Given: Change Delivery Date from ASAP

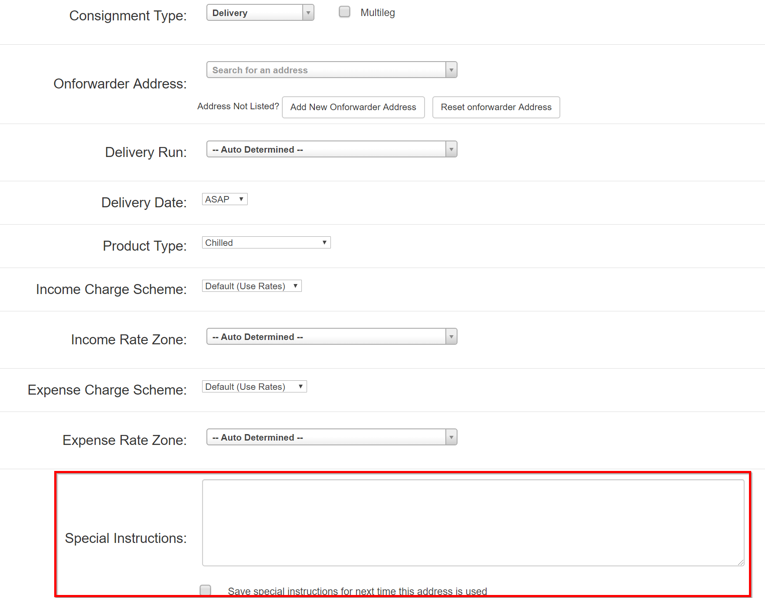Looking at the screenshot, I should [x=224, y=199].
